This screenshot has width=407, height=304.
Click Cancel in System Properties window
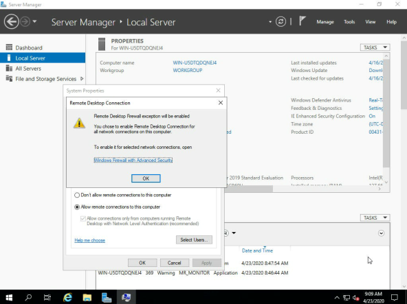[x=174, y=263]
